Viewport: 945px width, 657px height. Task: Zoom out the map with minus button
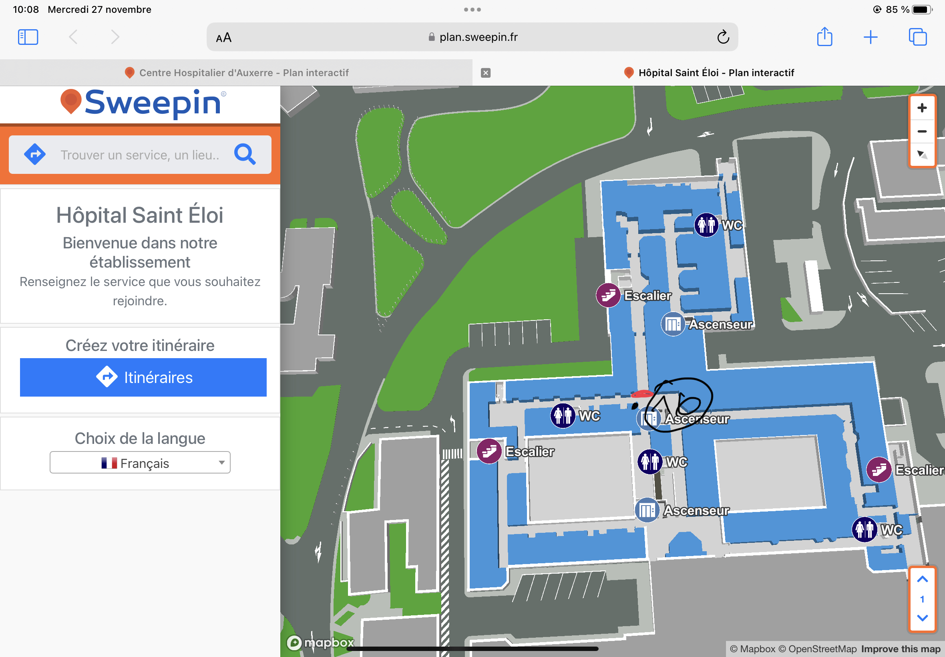pos(921,131)
